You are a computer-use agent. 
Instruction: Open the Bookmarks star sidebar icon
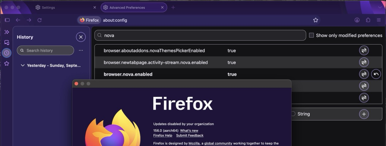tap(7, 64)
